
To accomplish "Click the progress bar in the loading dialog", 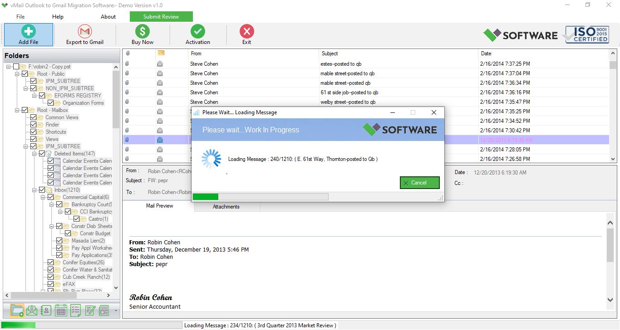I will pos(260,197).
